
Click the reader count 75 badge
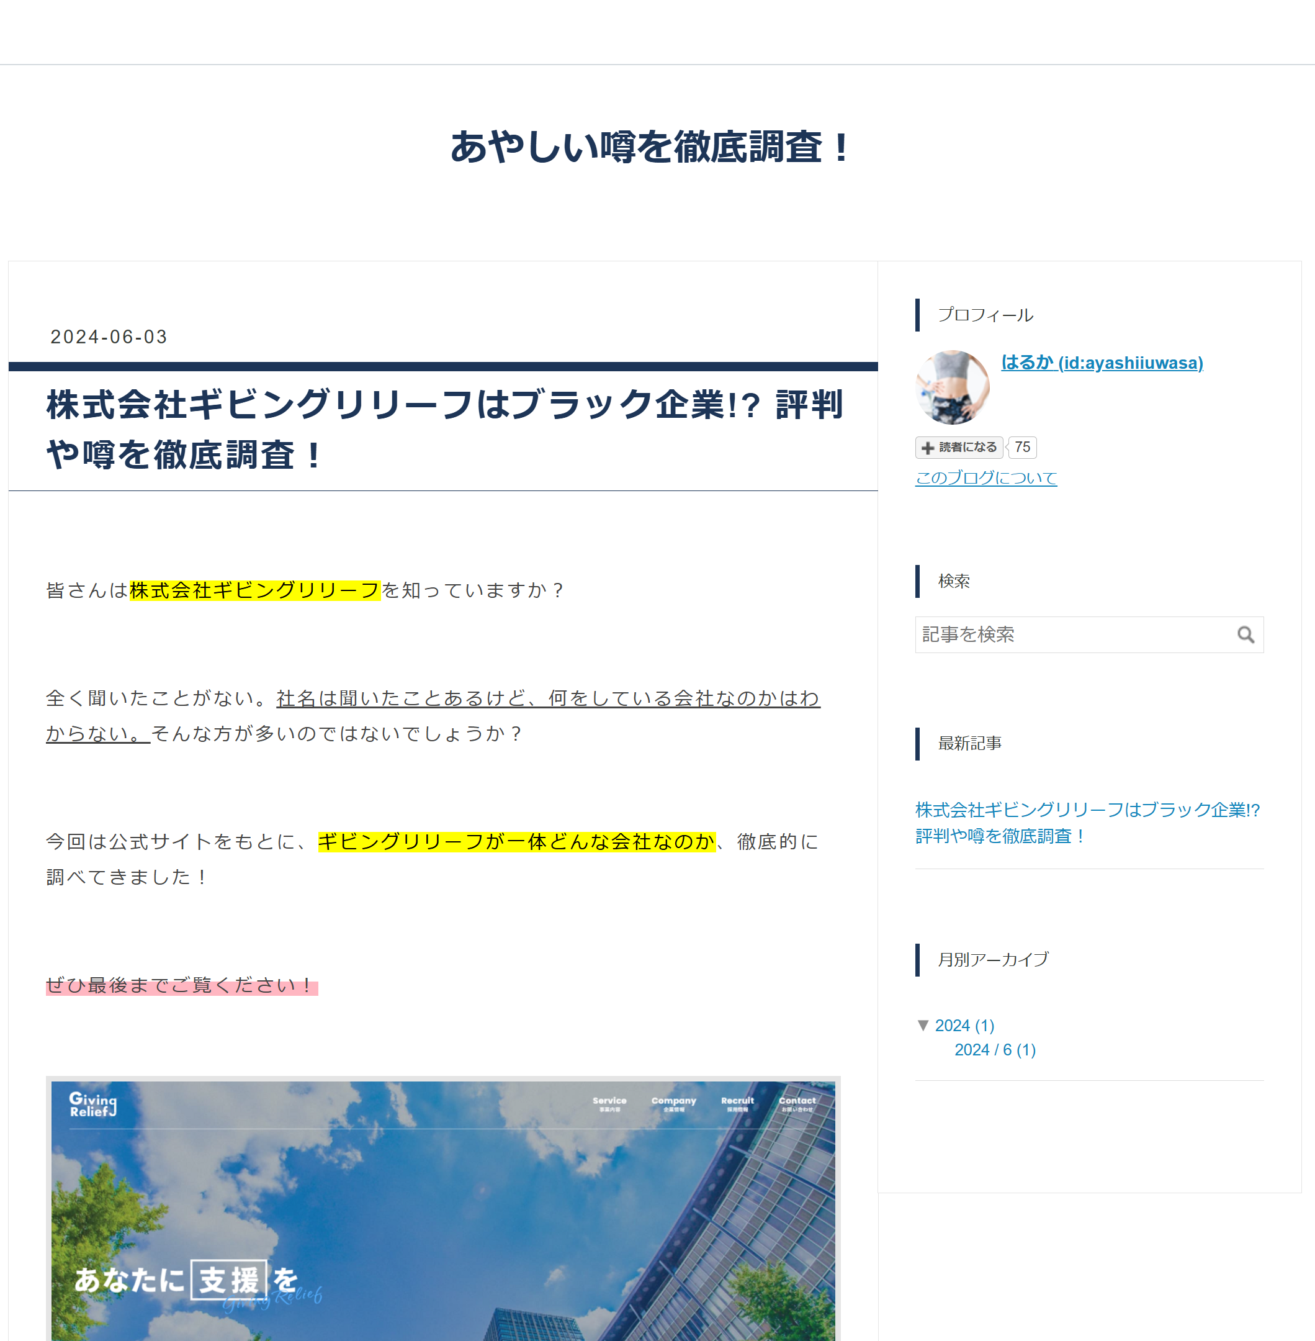coord(1022,448)
